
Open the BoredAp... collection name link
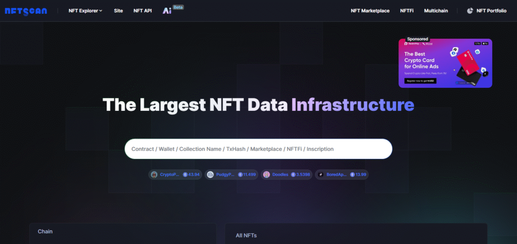point(337,174)
